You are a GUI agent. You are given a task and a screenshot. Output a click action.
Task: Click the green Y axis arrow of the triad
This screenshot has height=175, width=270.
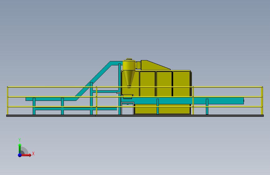click(x=20, y=149)
